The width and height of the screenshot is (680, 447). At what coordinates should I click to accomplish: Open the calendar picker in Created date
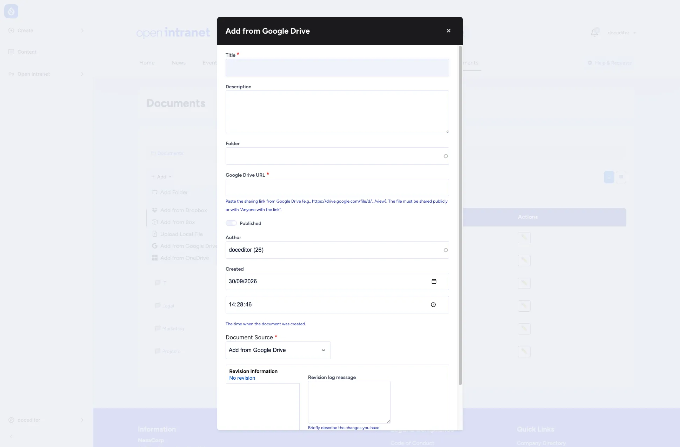pos(434,282)
